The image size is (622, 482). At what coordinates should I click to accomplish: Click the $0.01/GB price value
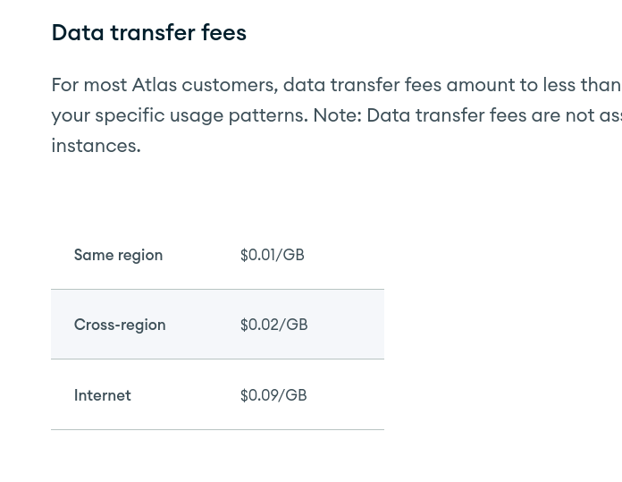pos(272,255)
